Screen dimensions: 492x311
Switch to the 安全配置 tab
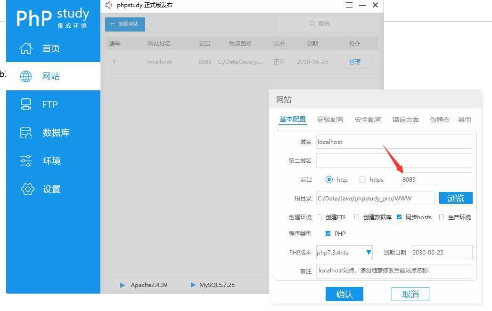(368, 120)
